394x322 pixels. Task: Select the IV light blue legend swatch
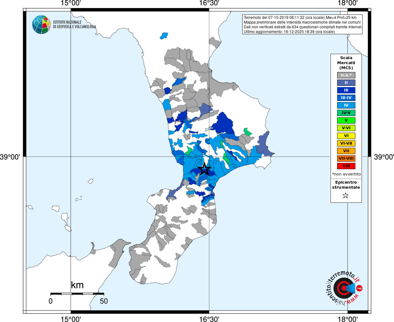coord(346,105)
